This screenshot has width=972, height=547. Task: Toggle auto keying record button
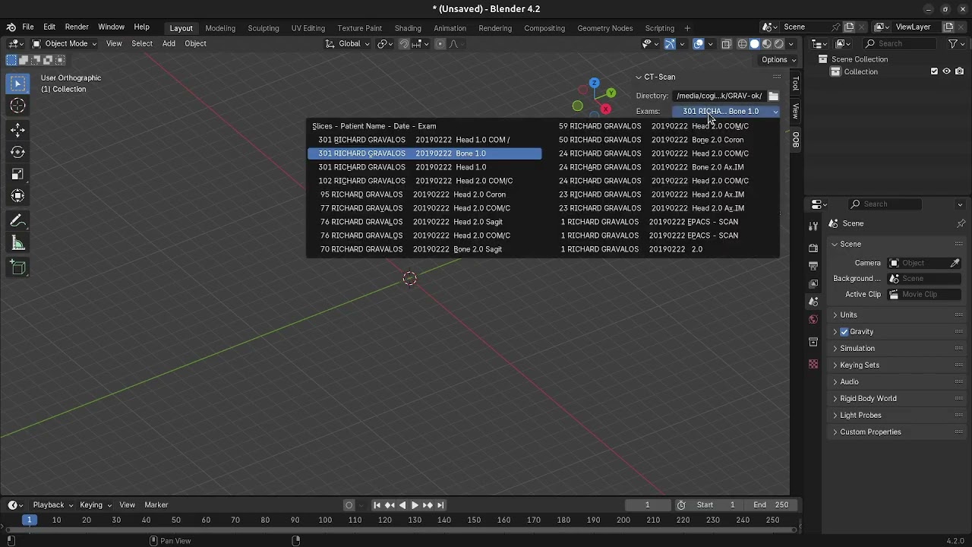pos(349,505)
